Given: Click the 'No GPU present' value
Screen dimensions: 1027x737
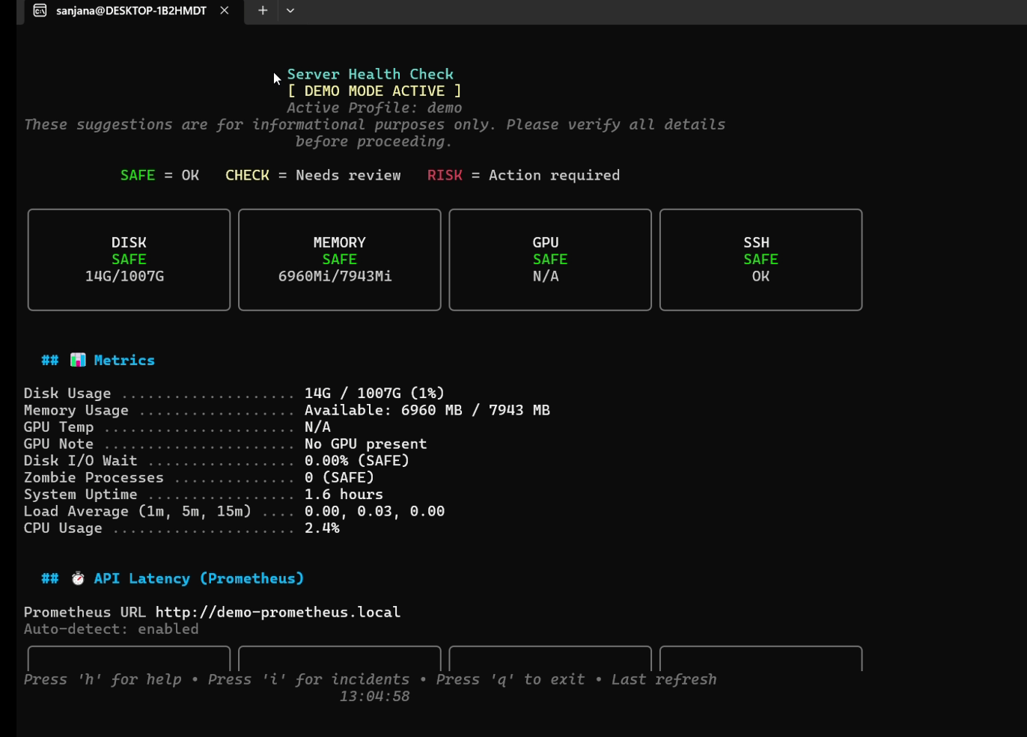Looking at the screenshot, I should [365, 444].
